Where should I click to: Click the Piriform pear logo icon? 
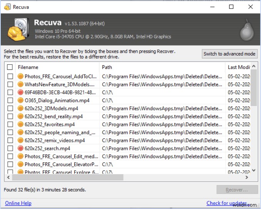coord(245,29)
